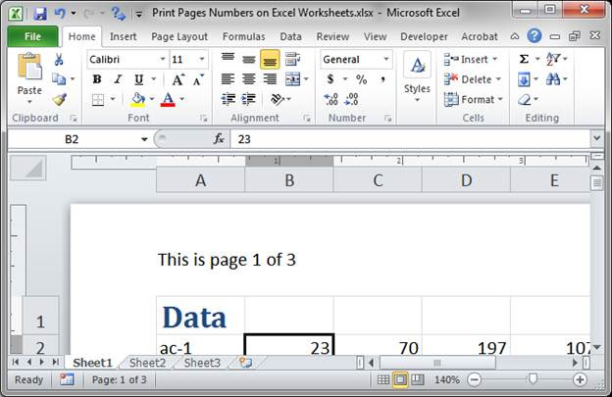Screen dimensions: 612x397
Task: Click macro recording icon in status bar
Action: click(x=67, y=379)
